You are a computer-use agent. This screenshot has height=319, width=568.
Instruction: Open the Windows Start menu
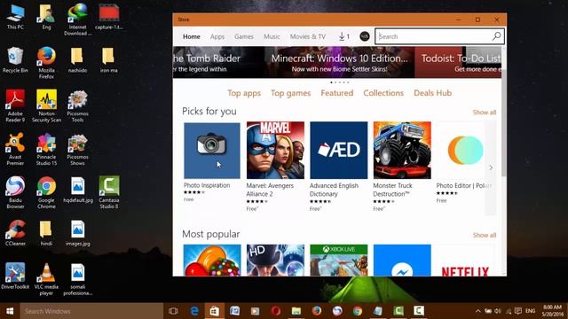pyautogui.click(x=10, y=311)
